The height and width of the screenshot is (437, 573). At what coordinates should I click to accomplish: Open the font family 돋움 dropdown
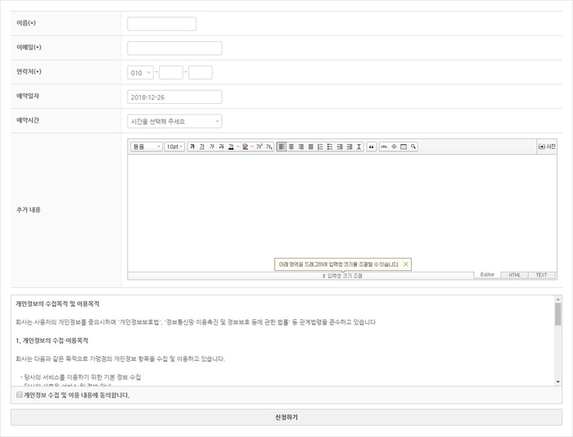point(147,146)
